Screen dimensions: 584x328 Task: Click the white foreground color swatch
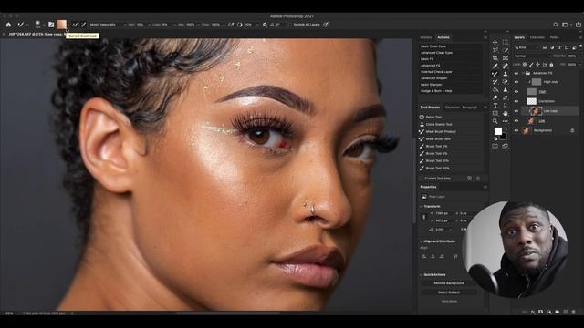pyautogui.click(x=497, y=131)
